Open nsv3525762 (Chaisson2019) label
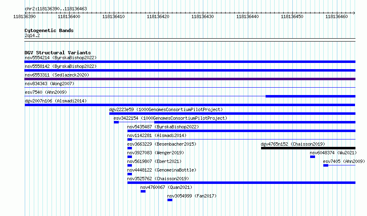 158,179
